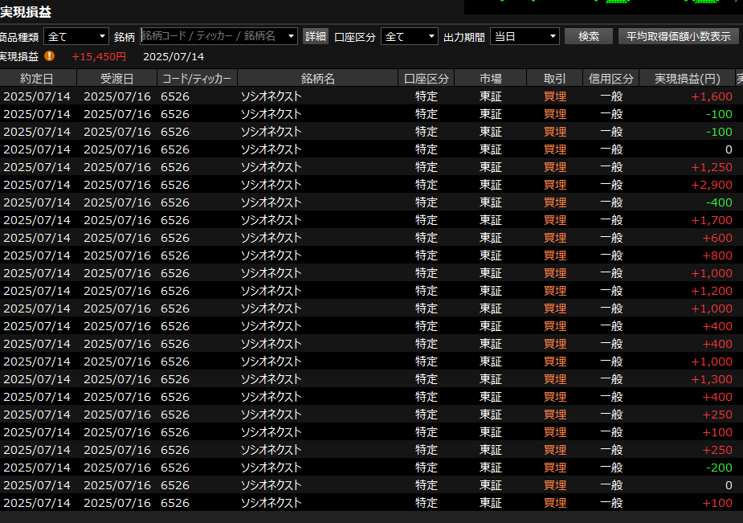Click 一般 in the -200 row
The height and width of the screenshot is (523, 743).
pyautogui.click(x=611, y=468)
